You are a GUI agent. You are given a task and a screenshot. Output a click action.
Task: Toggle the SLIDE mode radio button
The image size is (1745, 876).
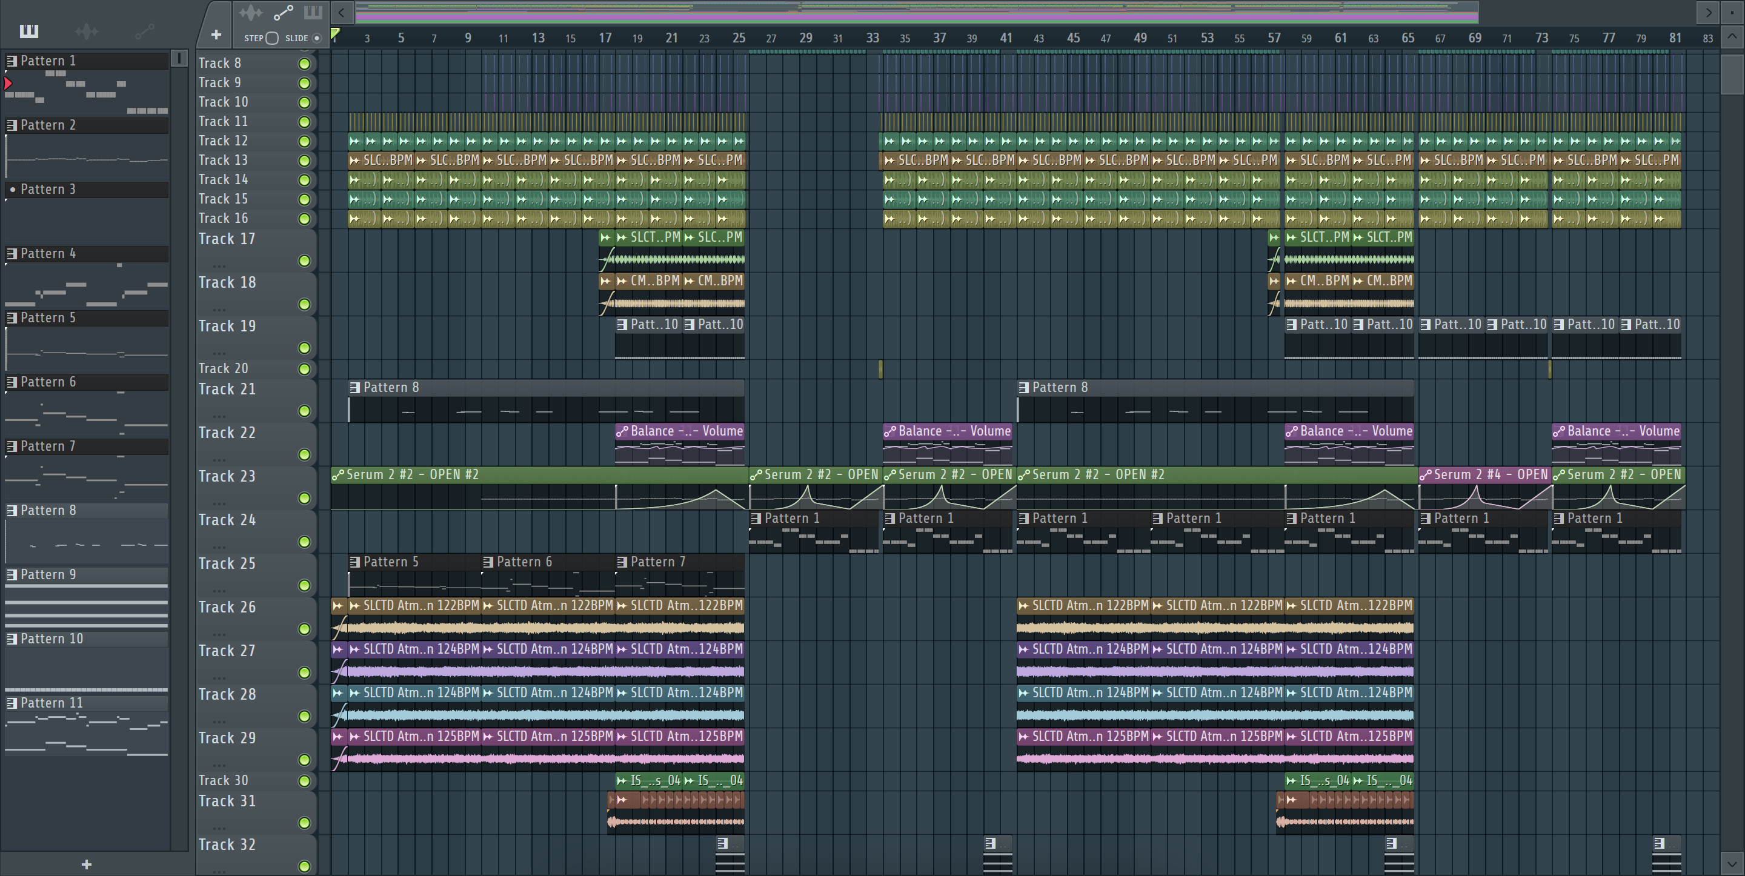tap(316, 38)
